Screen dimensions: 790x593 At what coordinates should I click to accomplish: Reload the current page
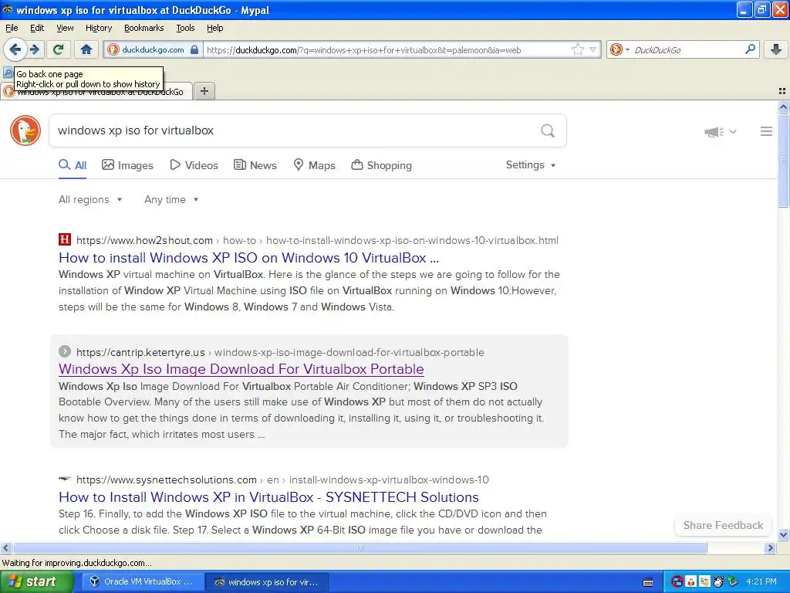(58, 49)
